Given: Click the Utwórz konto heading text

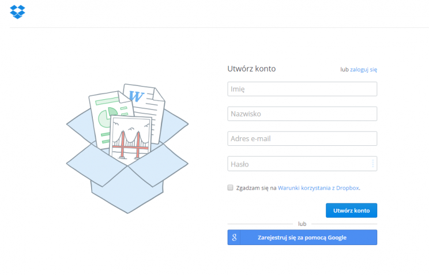Looking at the screenshot, I should [x=251, y=69].
